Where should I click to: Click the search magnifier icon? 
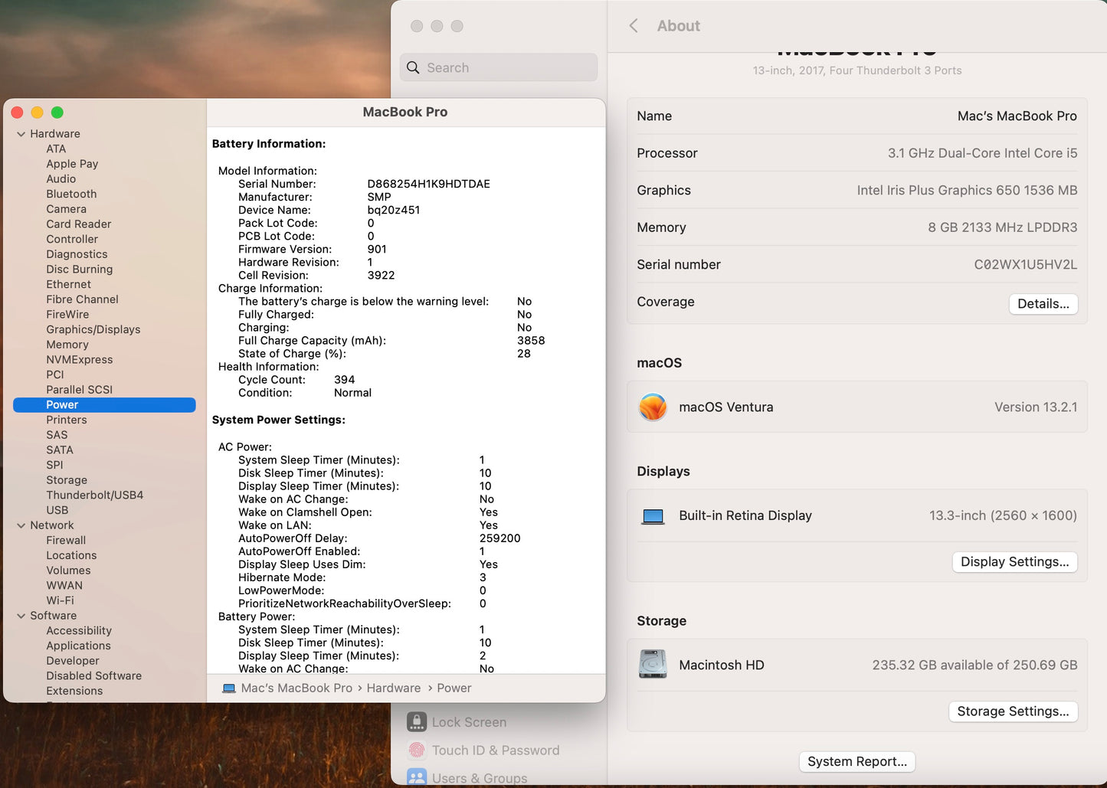413,67
